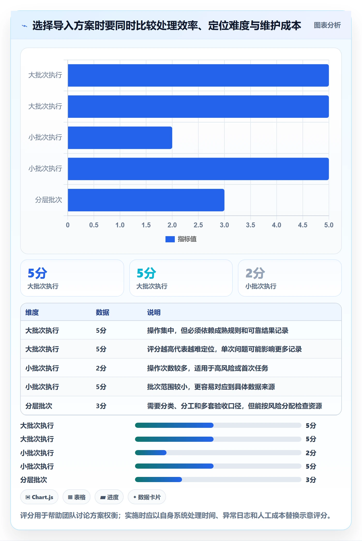Viewport: 362px width, 541px height.
Task: Click the 3分 value beside the progress bar
Action: 311,480
